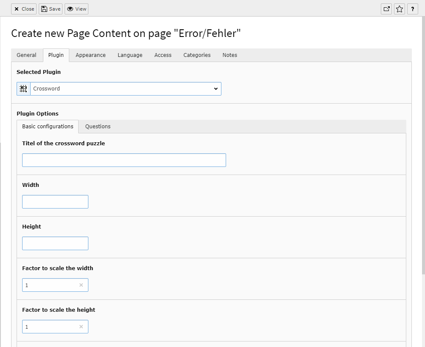Screen dimensions: 425x347
Task: Open the Access tab
Action: (x=163, y=55)
